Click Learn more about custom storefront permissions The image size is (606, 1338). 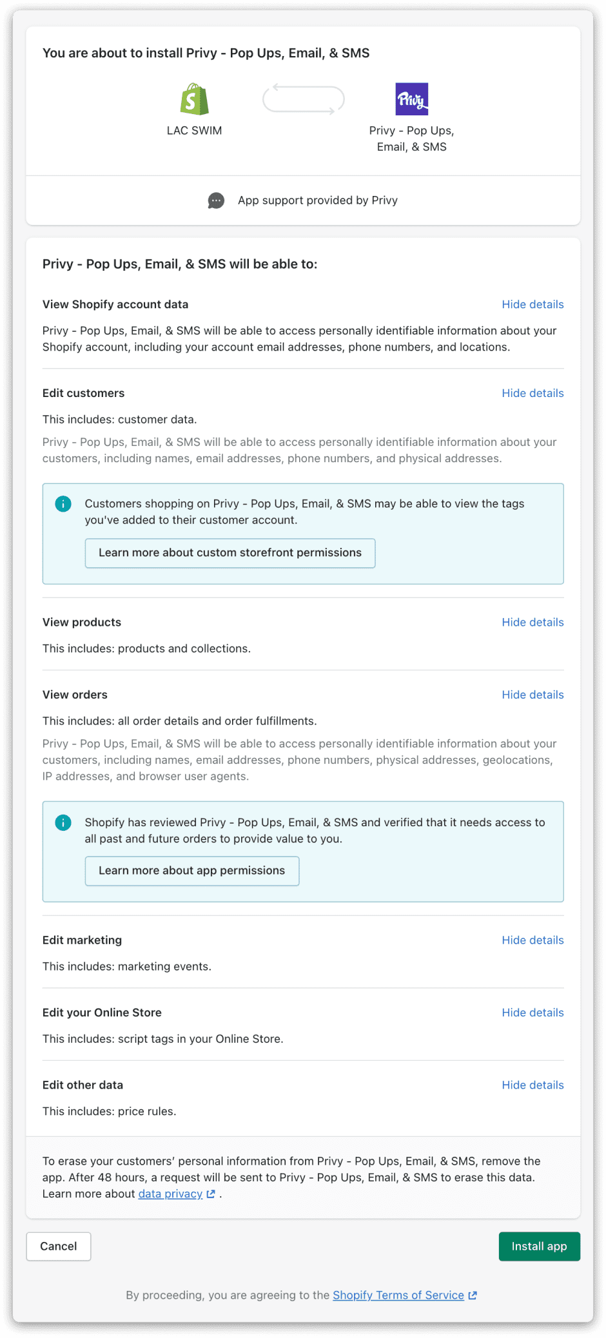coord(230,552)
